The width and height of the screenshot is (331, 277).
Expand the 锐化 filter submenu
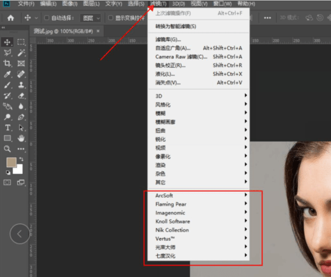[x=198, y=139]
